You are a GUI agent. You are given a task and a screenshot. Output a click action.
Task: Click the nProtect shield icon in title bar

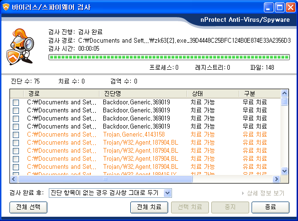[6, 7]
